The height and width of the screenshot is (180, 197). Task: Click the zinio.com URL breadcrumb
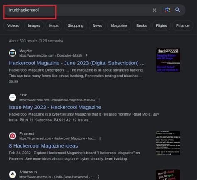tap(57, 100)
